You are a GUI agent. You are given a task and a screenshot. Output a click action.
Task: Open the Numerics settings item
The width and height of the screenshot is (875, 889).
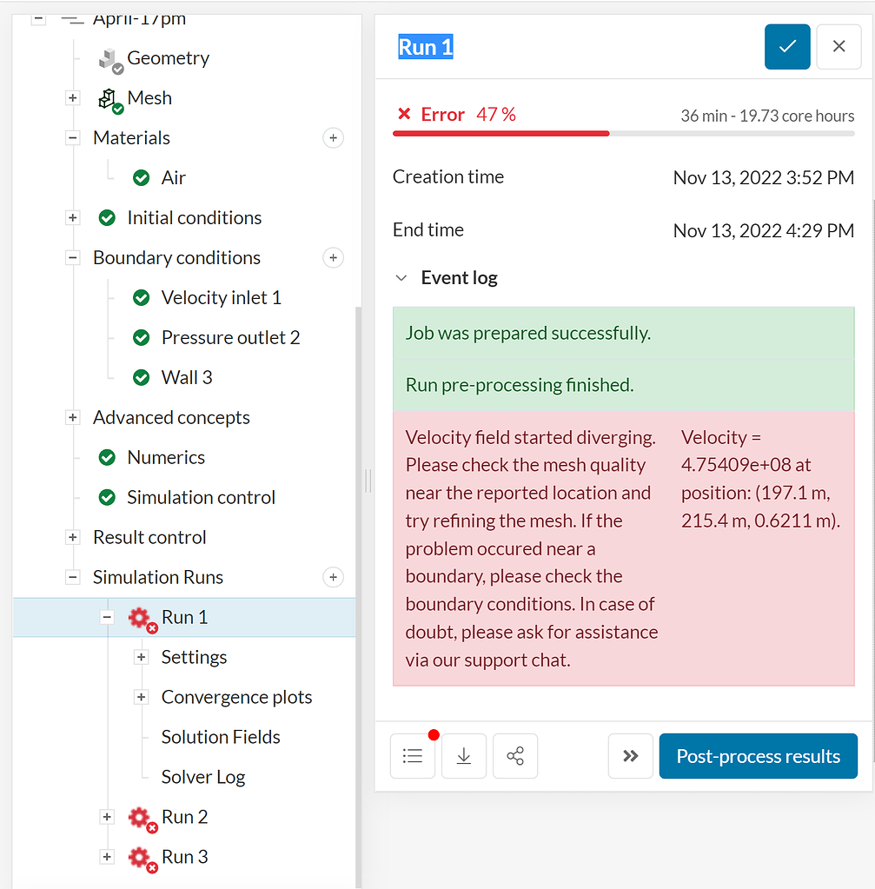[x=166, y=458]
